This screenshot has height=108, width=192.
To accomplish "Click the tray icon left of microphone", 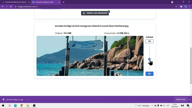I will pyautogui.click(x=155, y=106).
